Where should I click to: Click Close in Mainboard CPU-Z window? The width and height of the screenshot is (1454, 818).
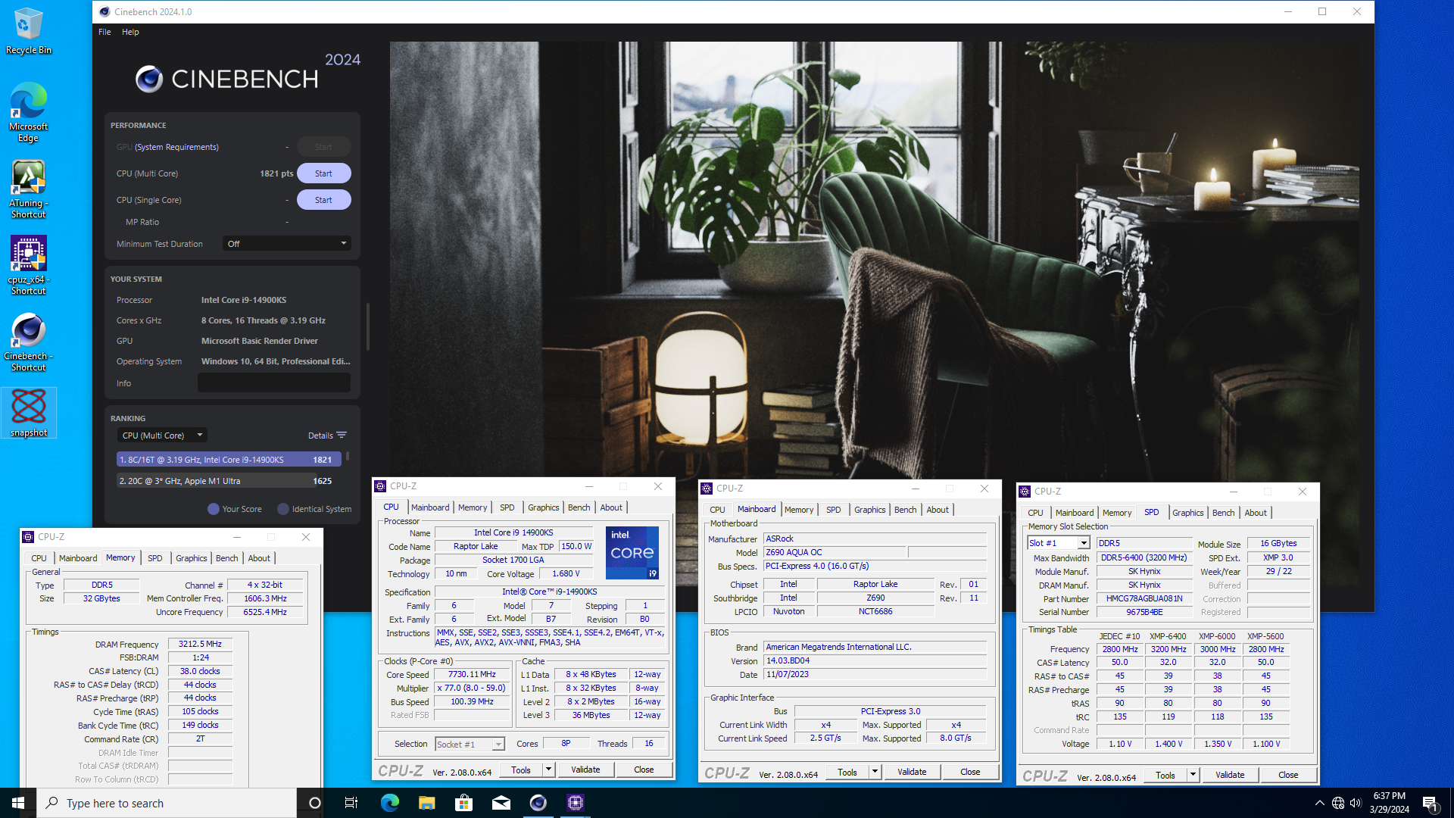970,773
